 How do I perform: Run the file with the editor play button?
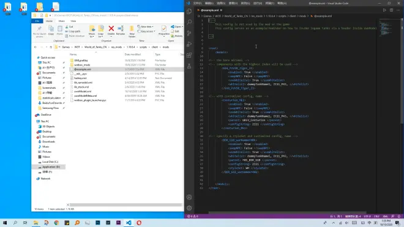384,10
